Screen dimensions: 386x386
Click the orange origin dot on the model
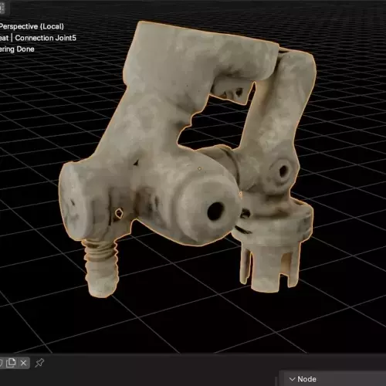(199, 168)
